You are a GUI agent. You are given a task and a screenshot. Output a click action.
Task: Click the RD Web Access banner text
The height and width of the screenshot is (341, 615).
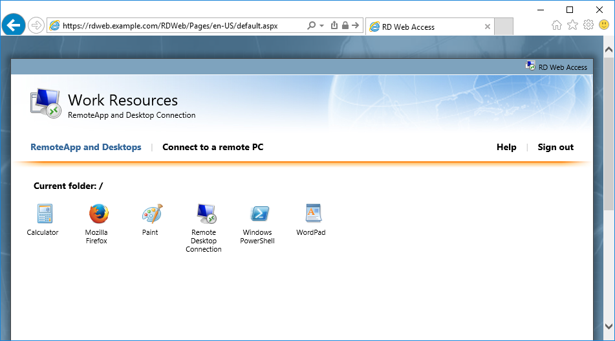click(x=563, y=67)
